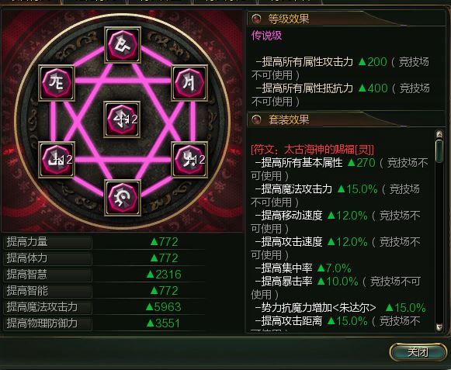Viewport: 451px width, 370px height.
Task: Click the center rune marked 12
Action: (122, 119)
